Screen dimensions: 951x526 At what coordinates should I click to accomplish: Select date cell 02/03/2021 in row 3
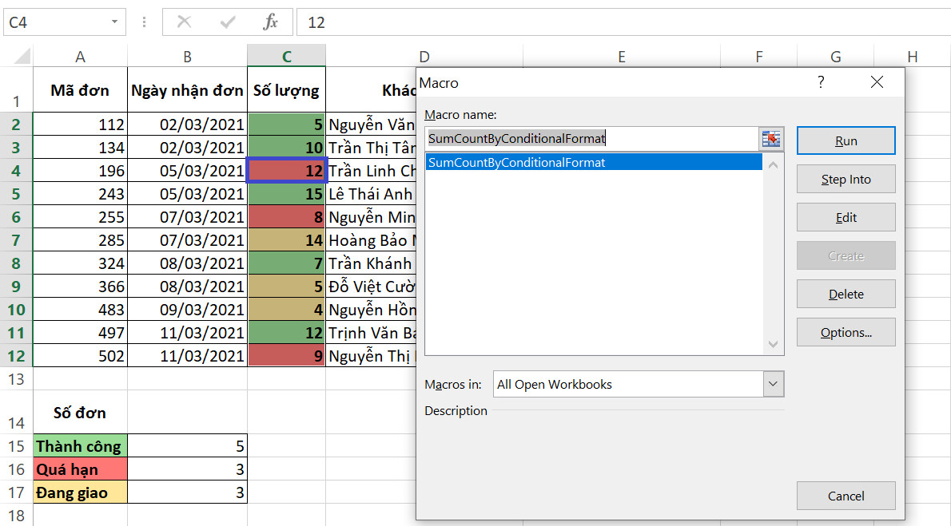point(188,147)
